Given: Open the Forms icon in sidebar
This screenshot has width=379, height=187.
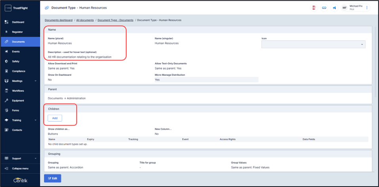Looking at the screenshot, I should click(6, 110).
